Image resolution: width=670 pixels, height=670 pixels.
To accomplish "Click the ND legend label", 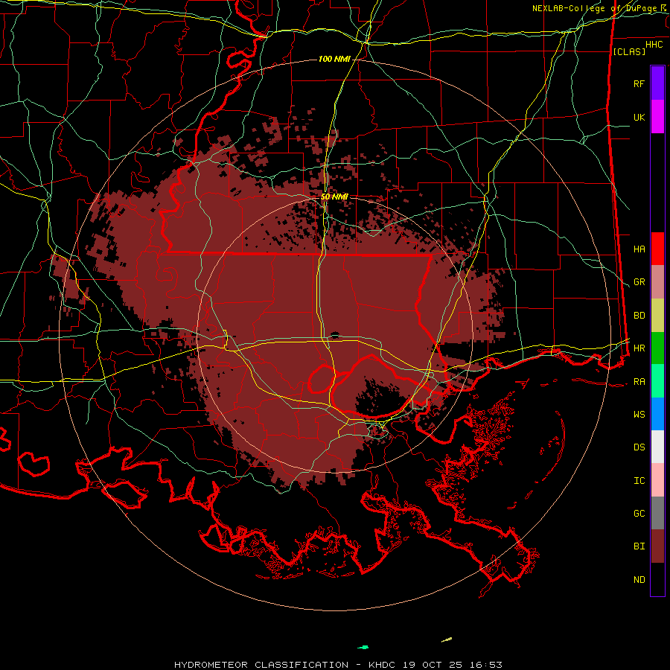I will click(639, 580).
